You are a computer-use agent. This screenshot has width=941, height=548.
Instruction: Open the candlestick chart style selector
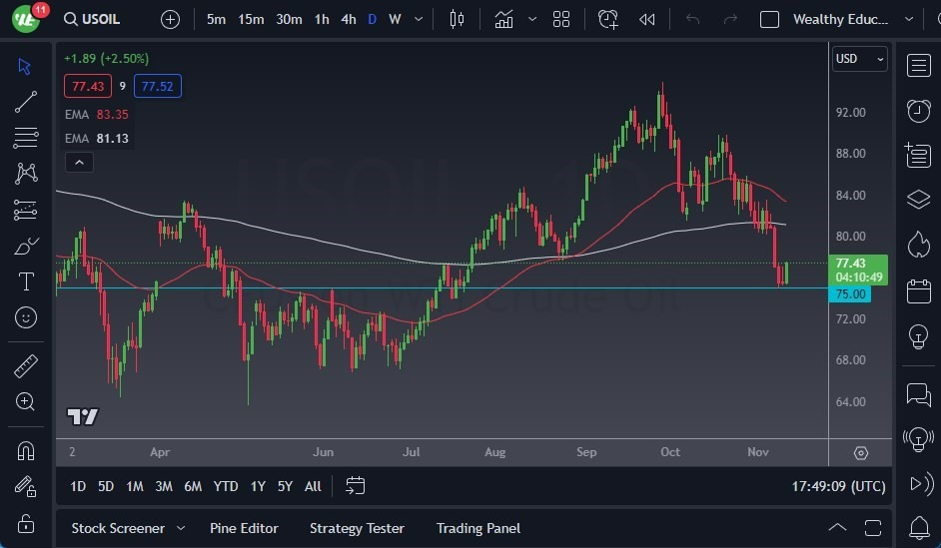click(x=458, y=19)
